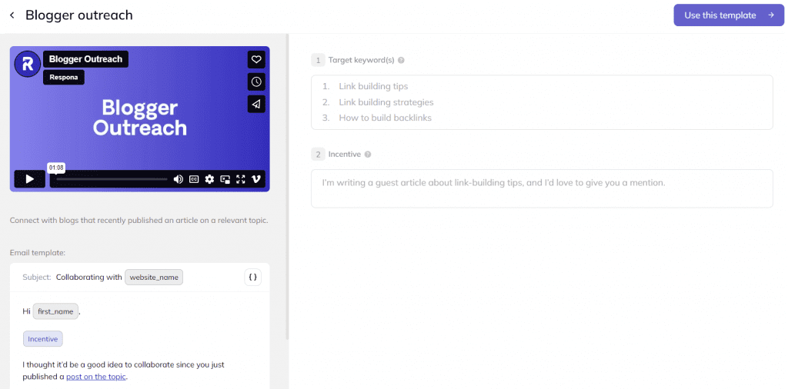Toggle closed captions on the video
This screenshot has height=389, width=788.
(x=194, y=179)
